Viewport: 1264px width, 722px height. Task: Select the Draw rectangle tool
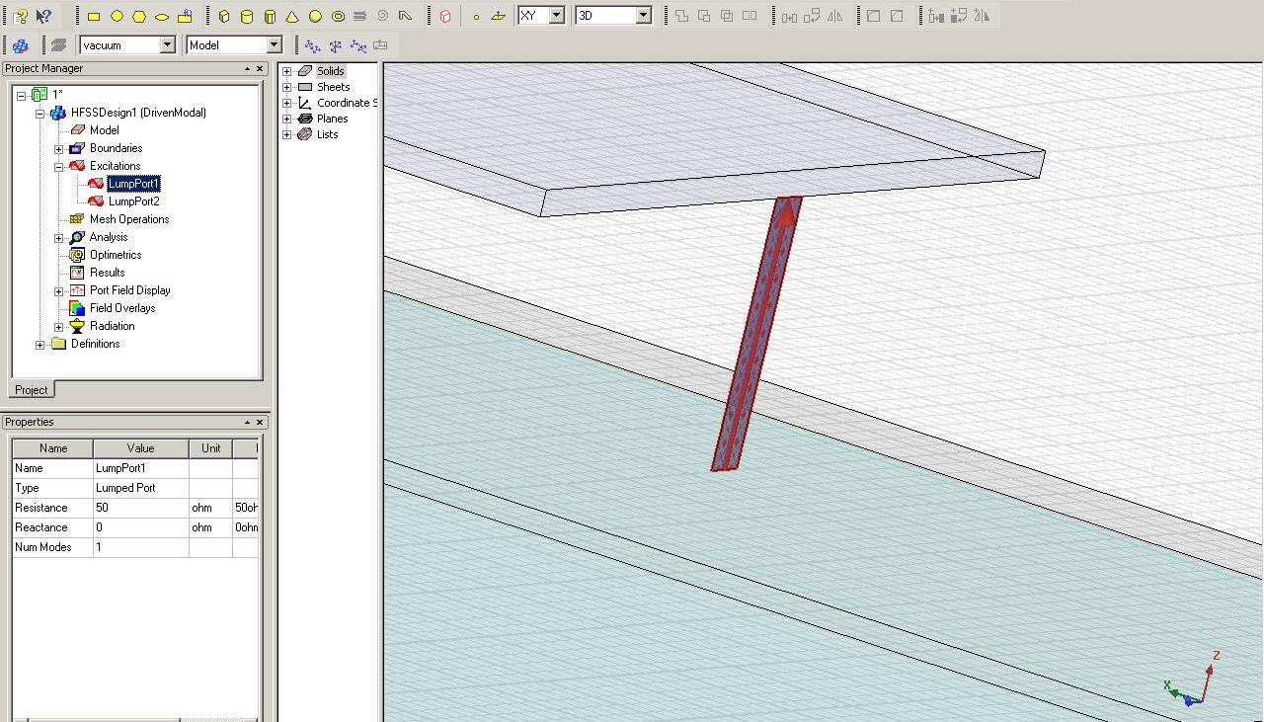coord(94,16)
